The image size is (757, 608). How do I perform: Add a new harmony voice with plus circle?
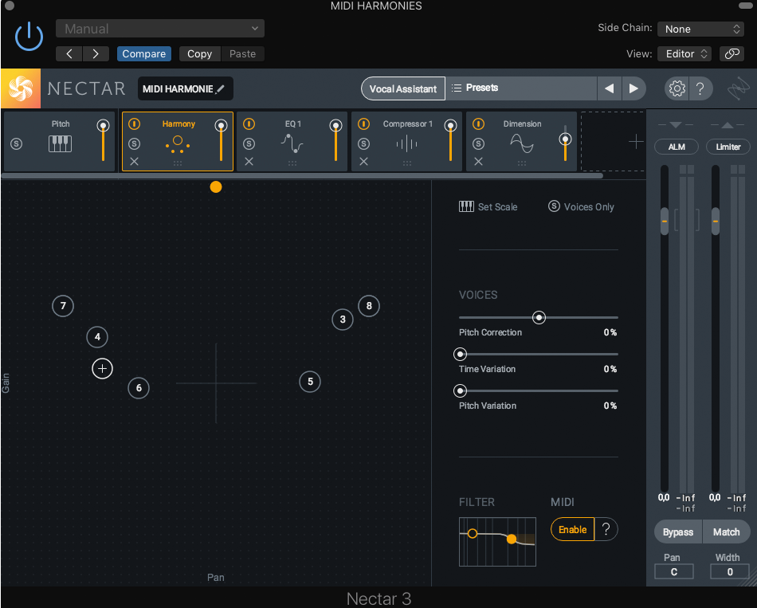102,369
